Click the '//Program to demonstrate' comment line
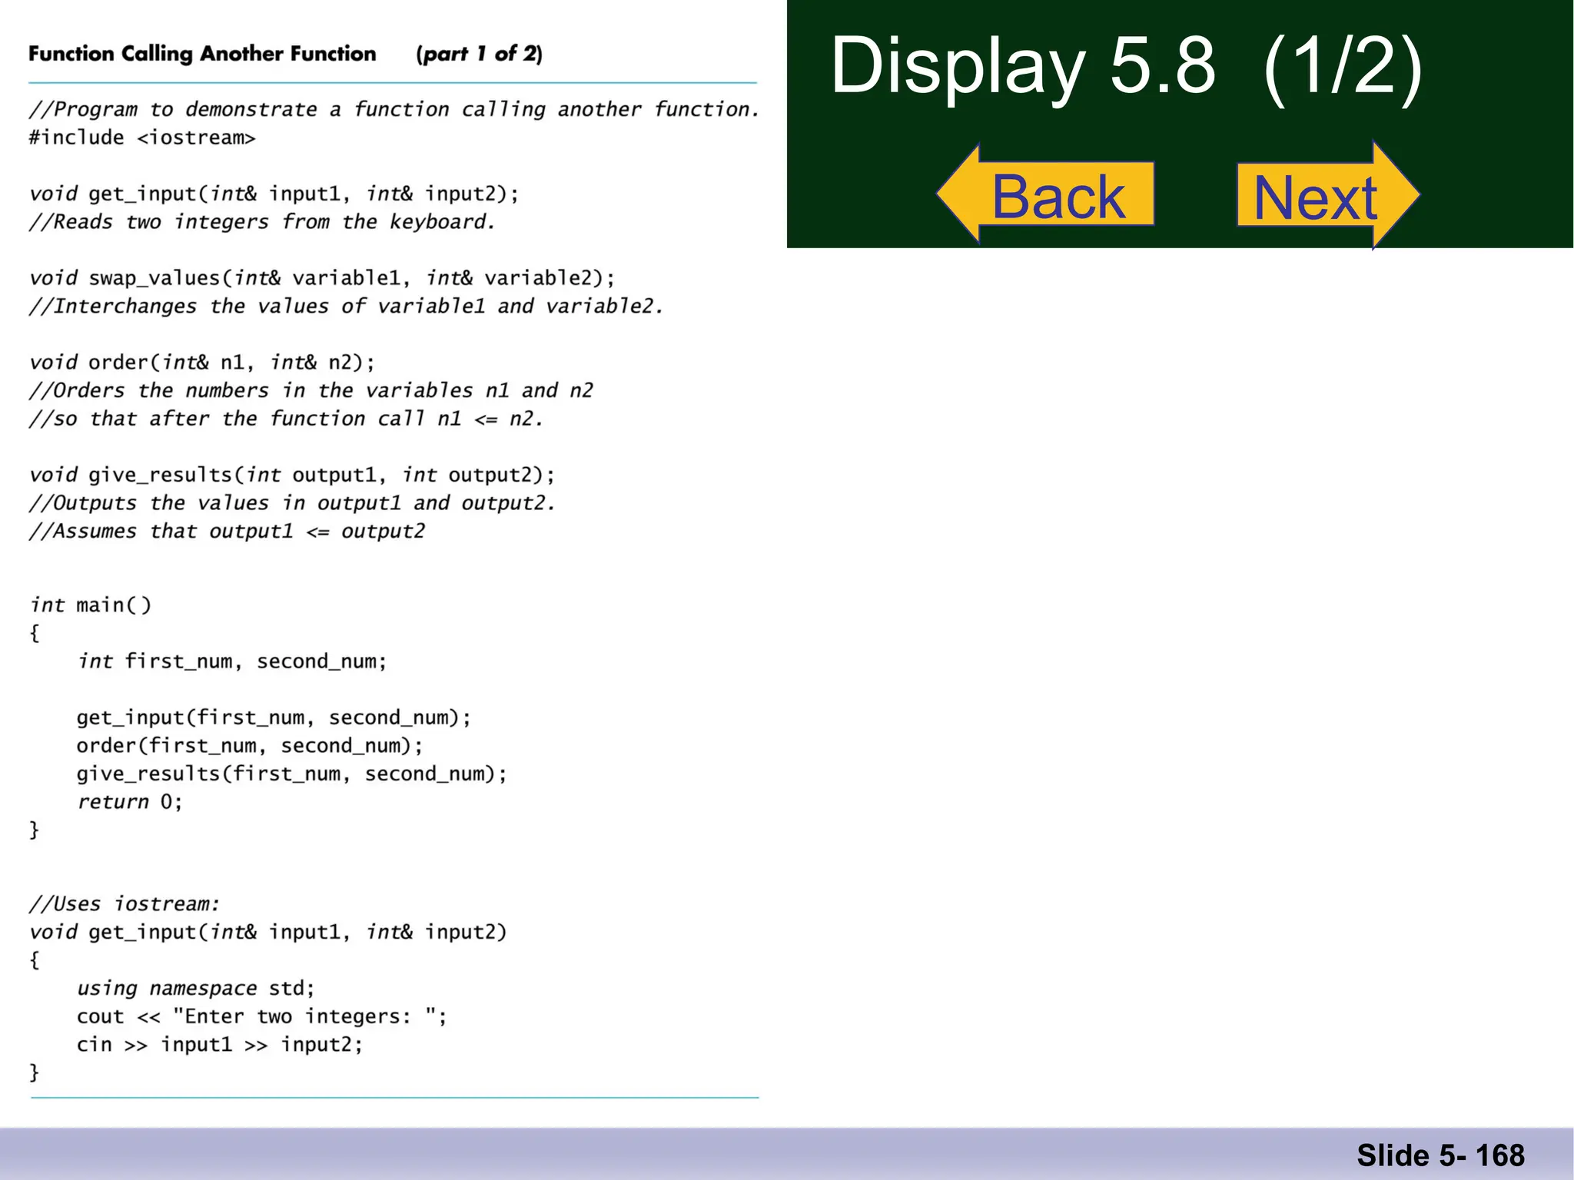 [x=394, y=110]
